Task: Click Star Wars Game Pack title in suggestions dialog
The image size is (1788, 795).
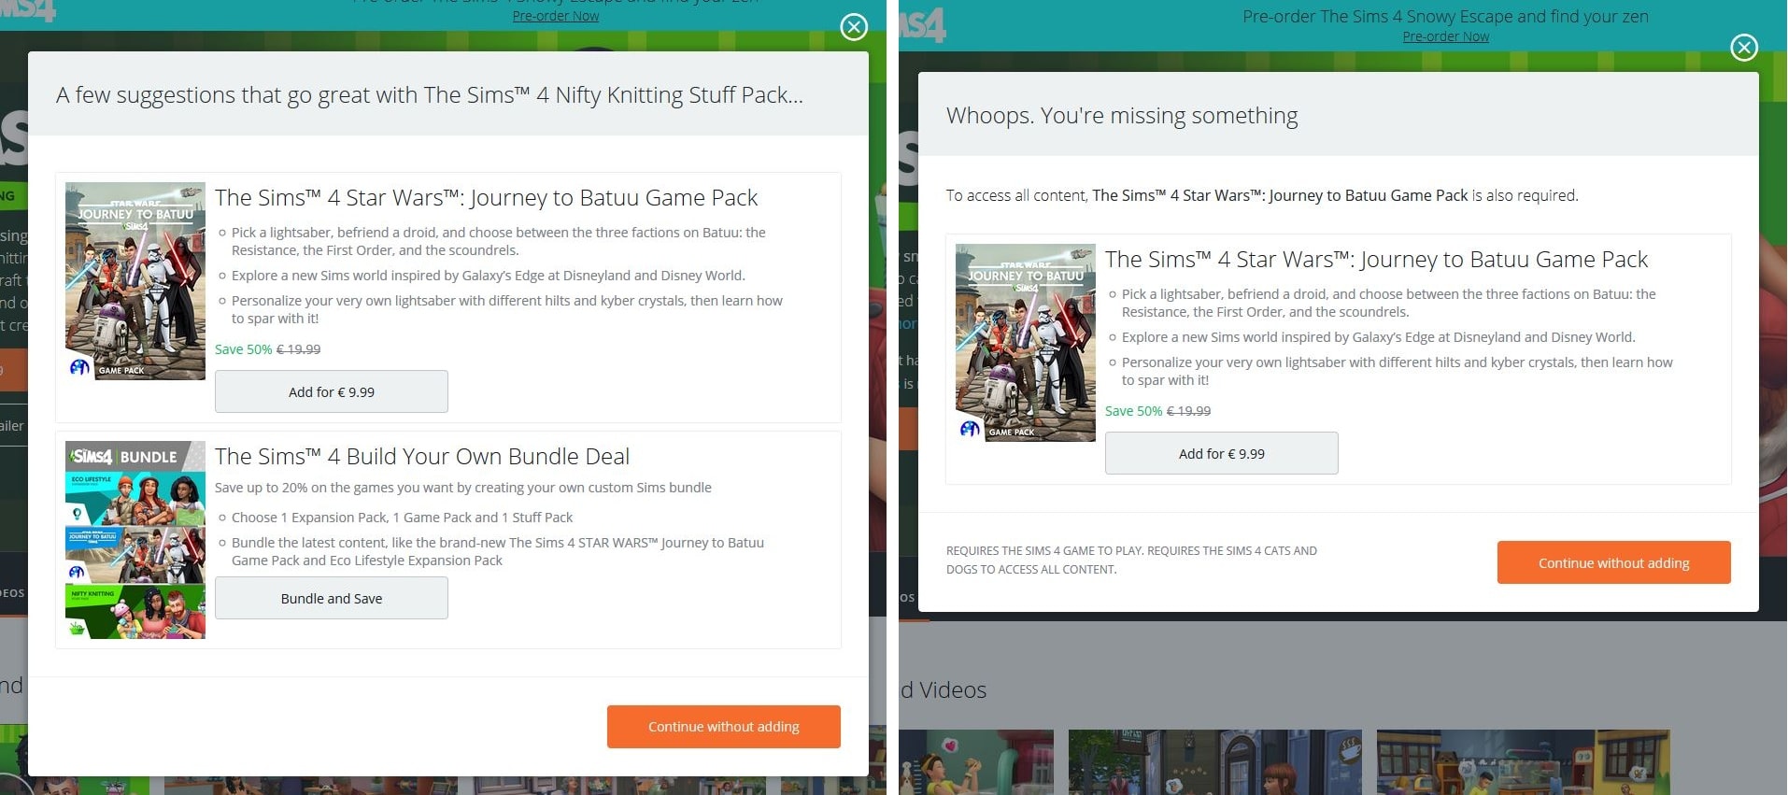Action: 486,198
